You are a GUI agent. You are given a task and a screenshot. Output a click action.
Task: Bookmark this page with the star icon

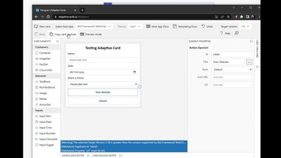(228, 17)
